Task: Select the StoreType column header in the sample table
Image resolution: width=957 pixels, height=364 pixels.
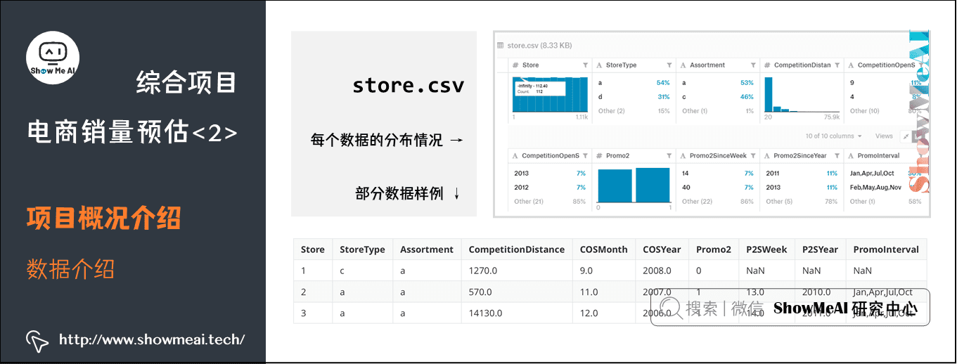Action: tap(362, 249)
